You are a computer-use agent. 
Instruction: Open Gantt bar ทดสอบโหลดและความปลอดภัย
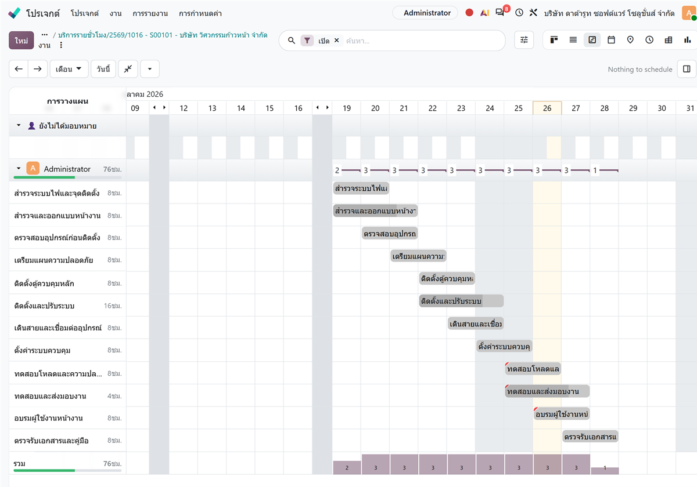pyautogui.click(x=533, y=369)
